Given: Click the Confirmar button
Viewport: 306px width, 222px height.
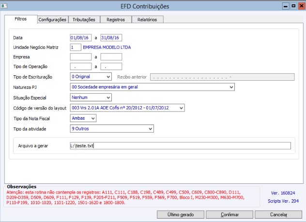Looking at the screenshot, I should point(229,215).
